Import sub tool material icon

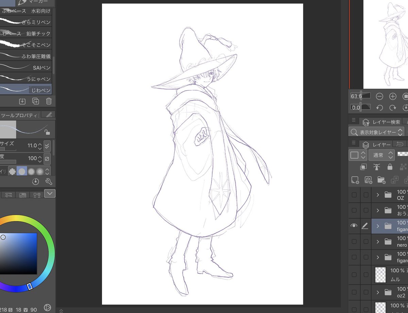pos(22,101)
